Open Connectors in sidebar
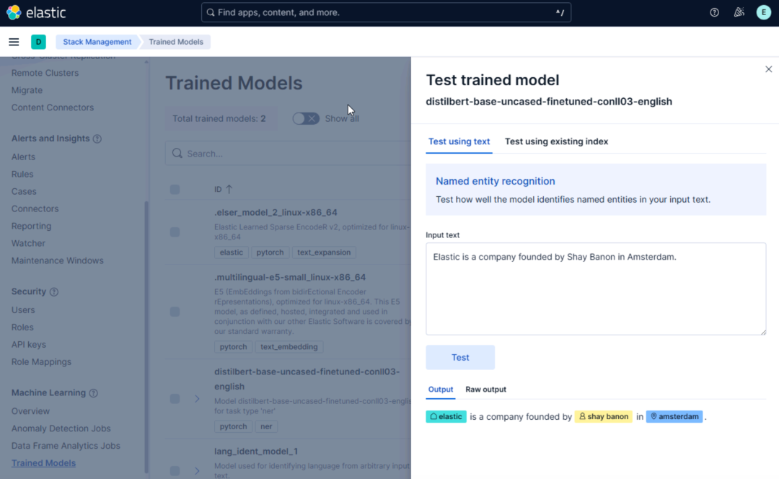This screenshot has height=479, width=779. (x=35, y=208)
